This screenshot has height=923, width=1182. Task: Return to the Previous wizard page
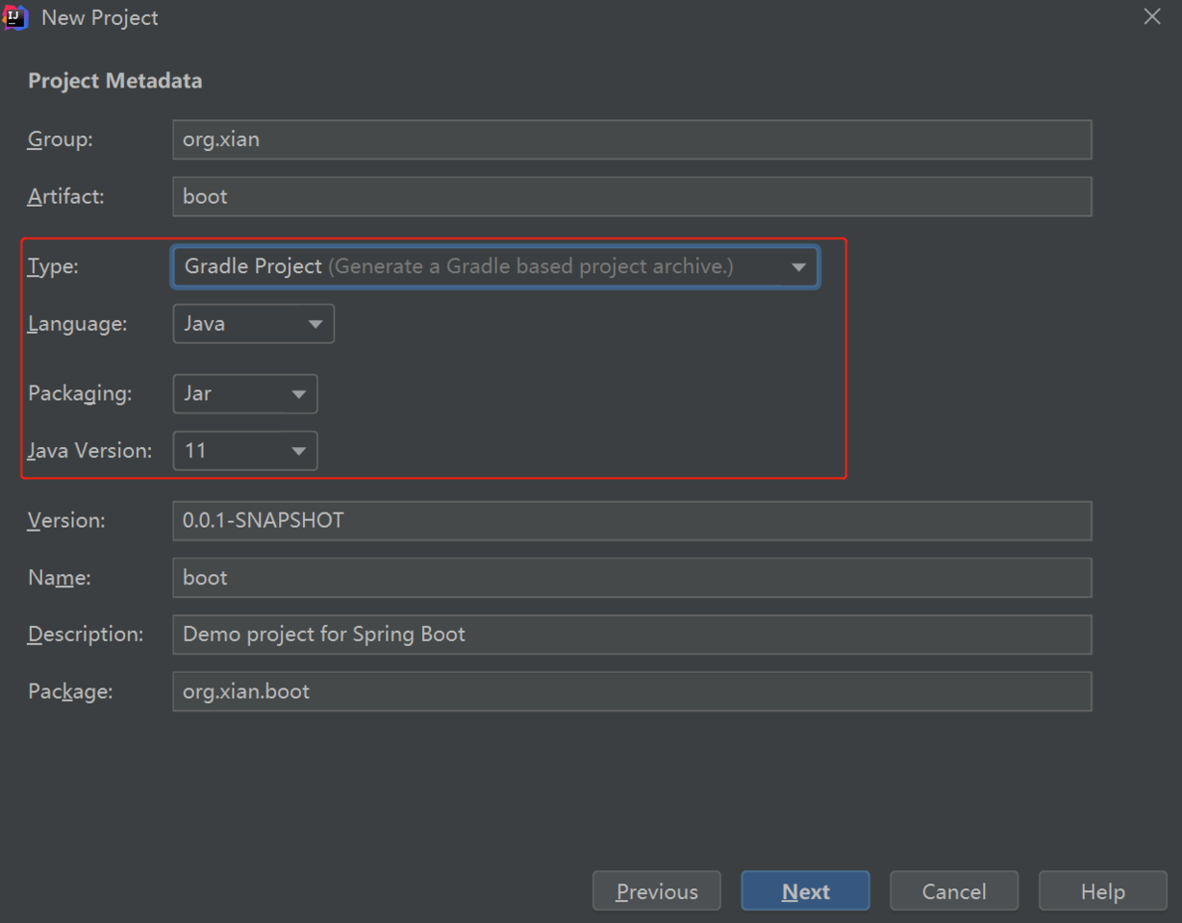coord(657,891)
